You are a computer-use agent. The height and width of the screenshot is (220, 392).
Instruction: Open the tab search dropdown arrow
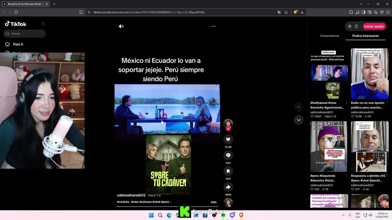(x=361, y=4)
